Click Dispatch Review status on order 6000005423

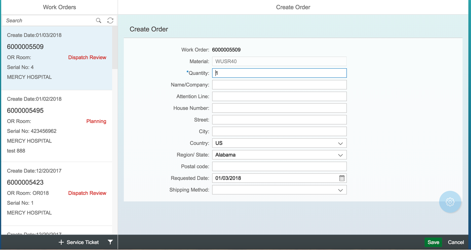[x=87, y=193]
